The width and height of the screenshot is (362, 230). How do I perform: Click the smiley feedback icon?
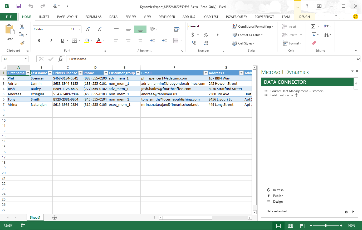(x=356, y=17)
